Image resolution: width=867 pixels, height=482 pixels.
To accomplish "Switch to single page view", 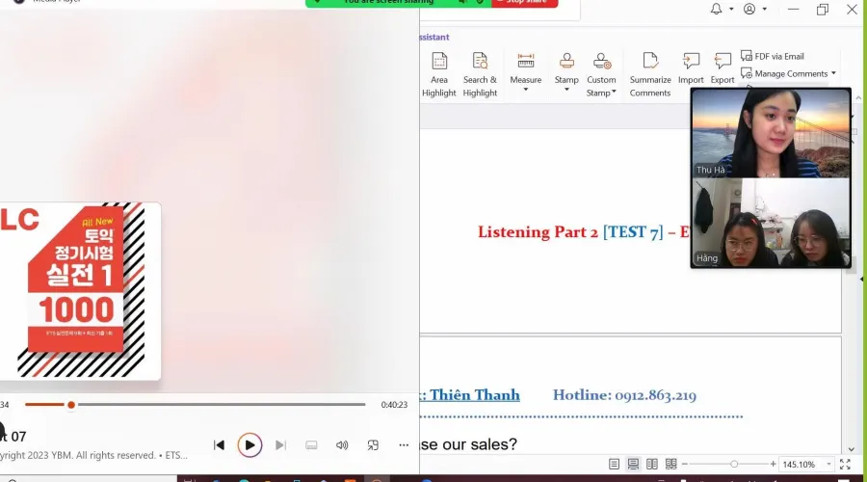I will [x=614, y=465].
